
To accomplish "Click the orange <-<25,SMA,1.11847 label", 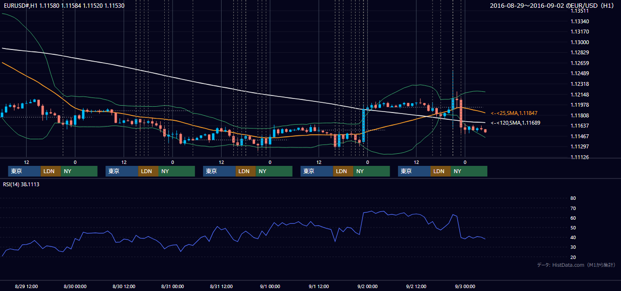I will 514,113.
